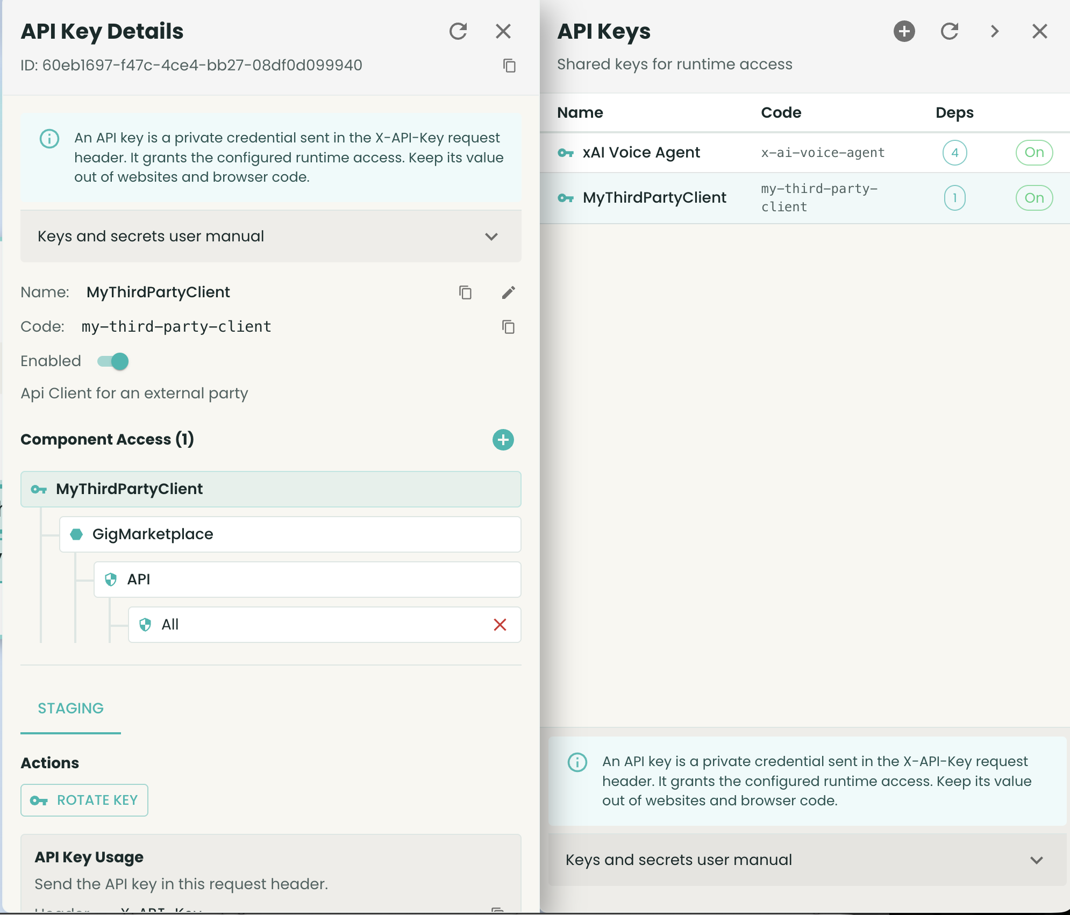The width and height of the screenshot is (1070, 915).
Task: Open dependencies badge 1 for MyThirdPartyClient
Action: tap(955, 198)
